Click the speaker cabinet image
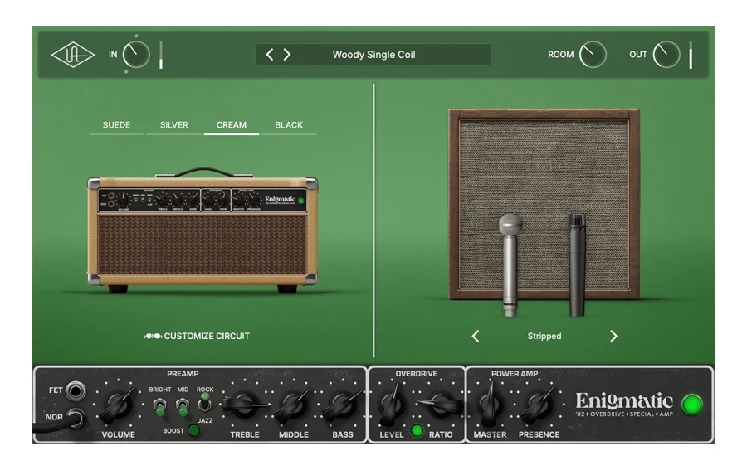 coord(544,205)
